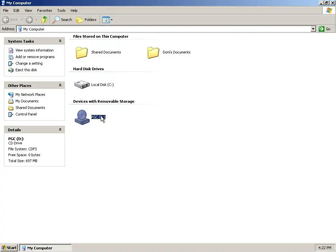Click the Change a setting icon

click(x=11, y=64)
